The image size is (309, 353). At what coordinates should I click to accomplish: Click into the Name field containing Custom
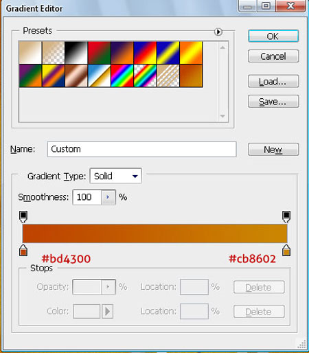142,149
